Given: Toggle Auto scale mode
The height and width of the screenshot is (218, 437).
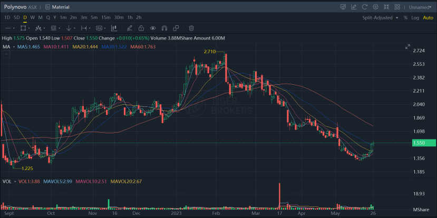Looking at the screenshot, I should (x=428, y=17).
